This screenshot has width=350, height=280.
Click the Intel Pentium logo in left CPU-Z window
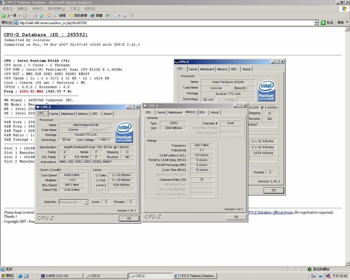click(x=124, y=132)
